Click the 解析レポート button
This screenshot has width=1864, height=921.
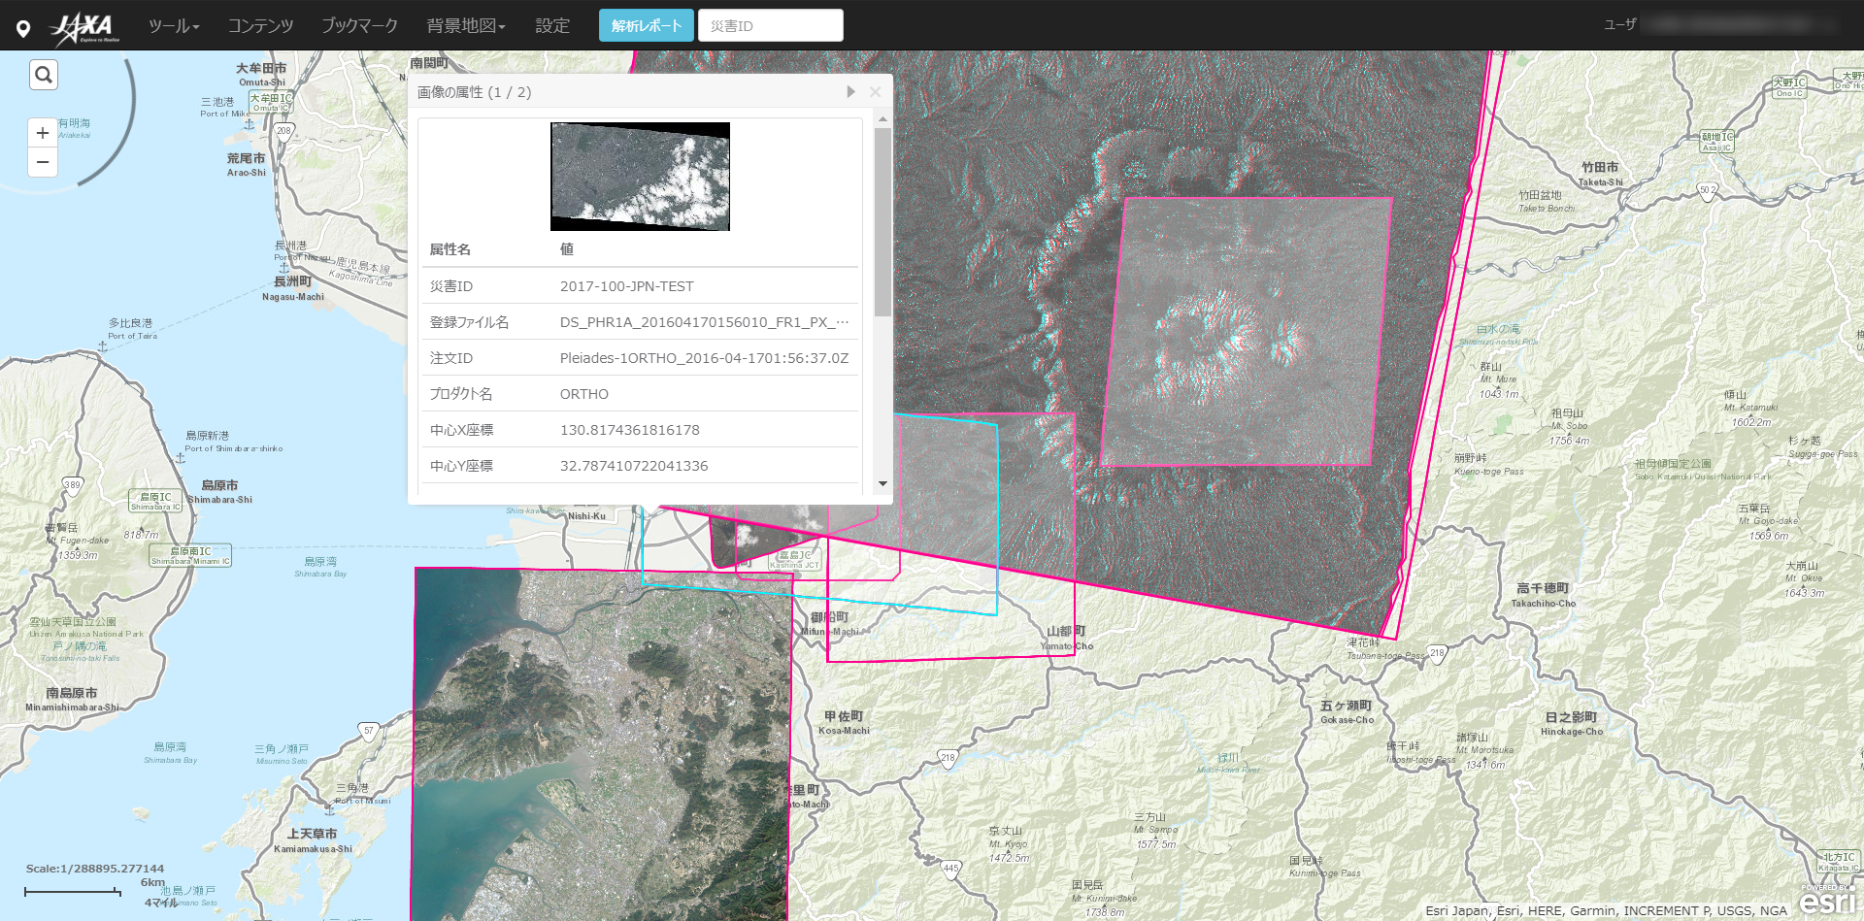point(646,26)
